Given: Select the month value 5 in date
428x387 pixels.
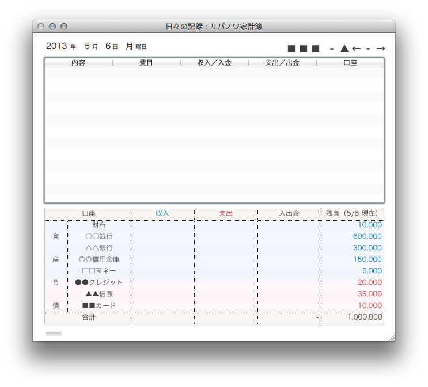Looking at the screenshot, I should [x=87, y=46].
